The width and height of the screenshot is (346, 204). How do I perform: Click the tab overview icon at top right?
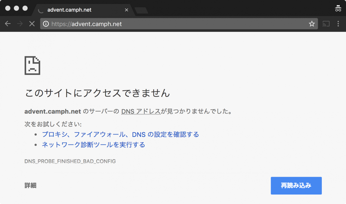tap(338, 8)
